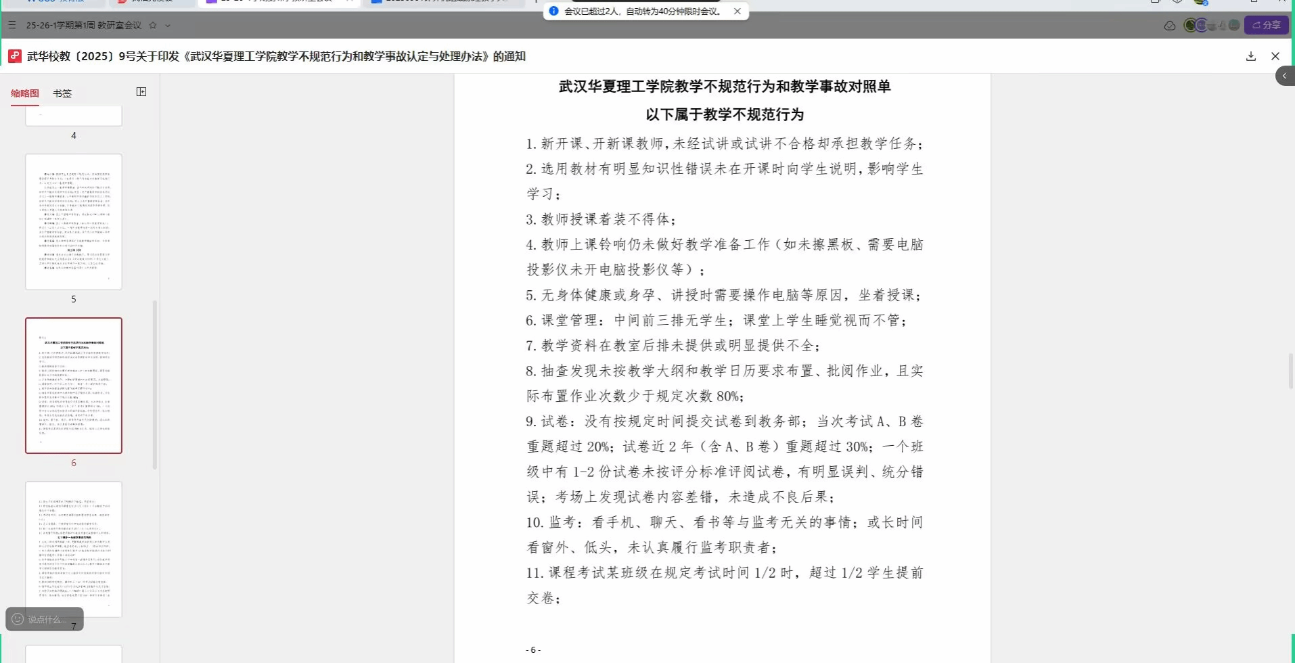
Task: Jump to page 7 thumbnail
Action: 74,549
